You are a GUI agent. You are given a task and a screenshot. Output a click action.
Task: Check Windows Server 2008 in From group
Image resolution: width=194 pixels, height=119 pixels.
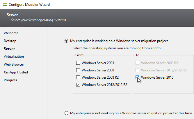pos(78,70)
